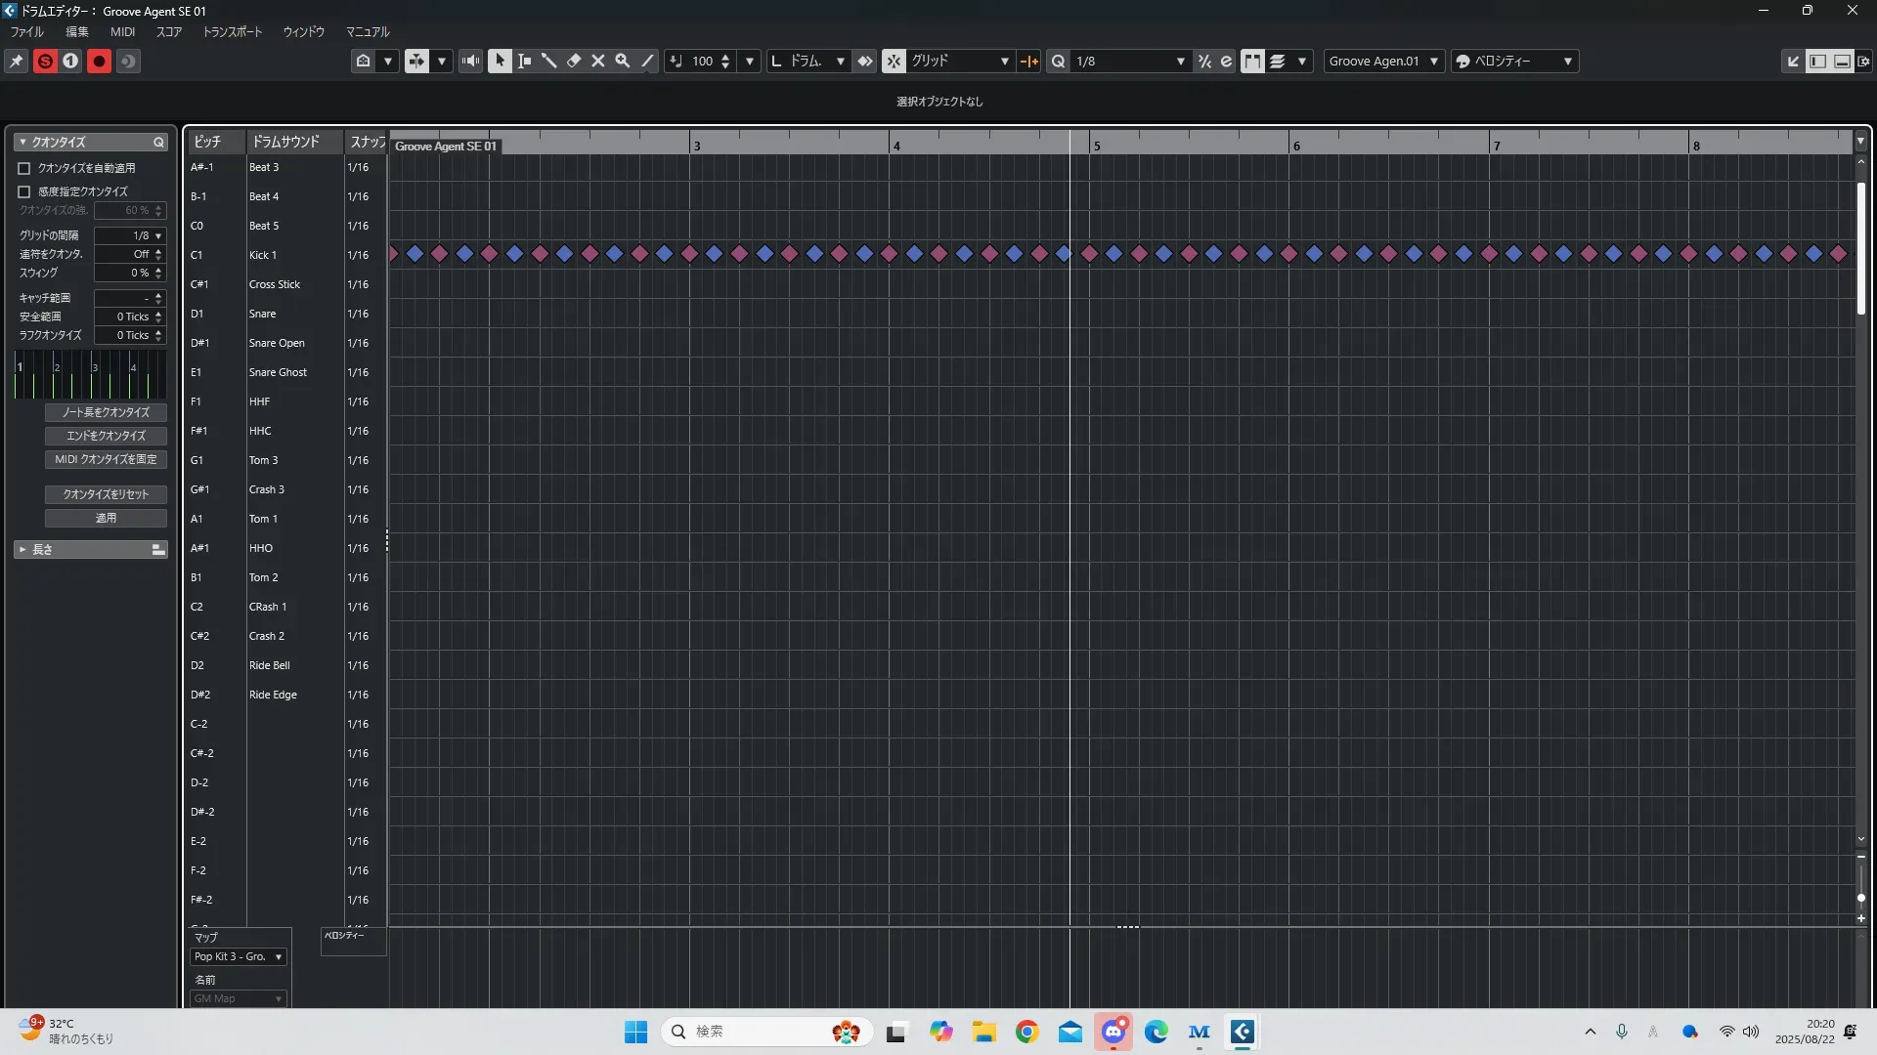1877x1055 pixels.
Task: Select the Drumstick tool
Action: point(549,62)
